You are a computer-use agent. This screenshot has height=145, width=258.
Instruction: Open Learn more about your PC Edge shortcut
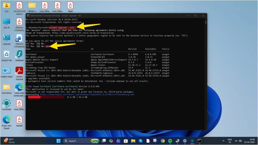coord(19,90)
